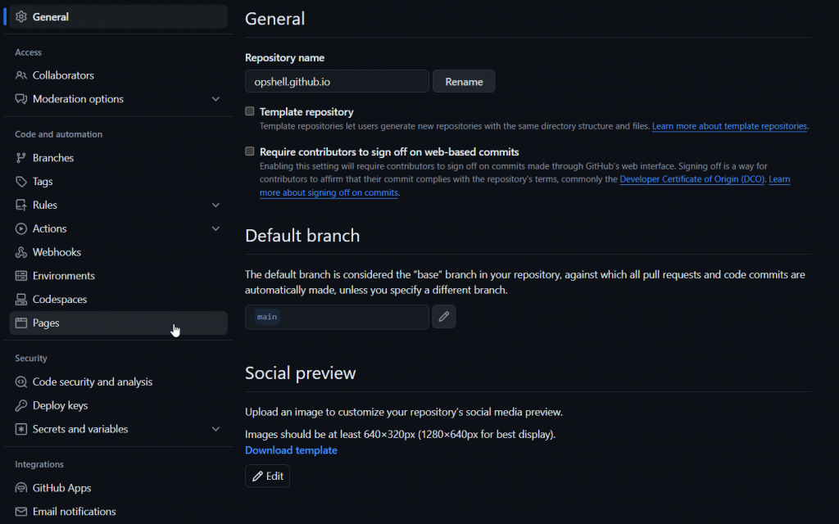Image resolution: width=839 pixels, height=524 pixels.
Task: Click the Rename button
Action: pyautogui.click(x=464, y=81)
